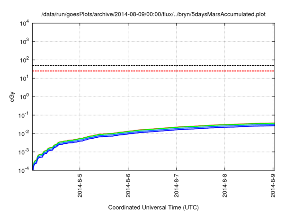Click the 10^3 y-axis tick label
The width and height of the screenshot is (303, 212).
pos(25,42)
